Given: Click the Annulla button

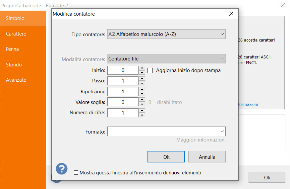Looking at the screenshot, I should (x=207, y=156).
